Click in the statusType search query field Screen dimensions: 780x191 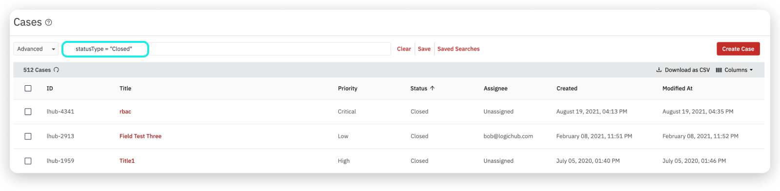227,49
